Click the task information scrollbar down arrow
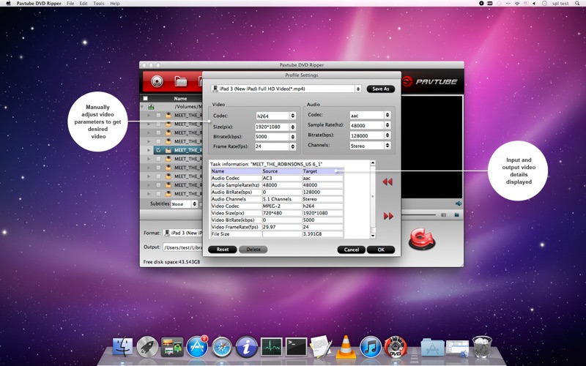586x366 pixels. 373,236
